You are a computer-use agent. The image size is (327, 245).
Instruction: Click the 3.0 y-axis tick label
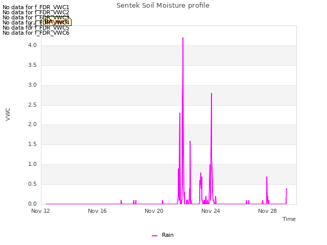pos(33,85)
